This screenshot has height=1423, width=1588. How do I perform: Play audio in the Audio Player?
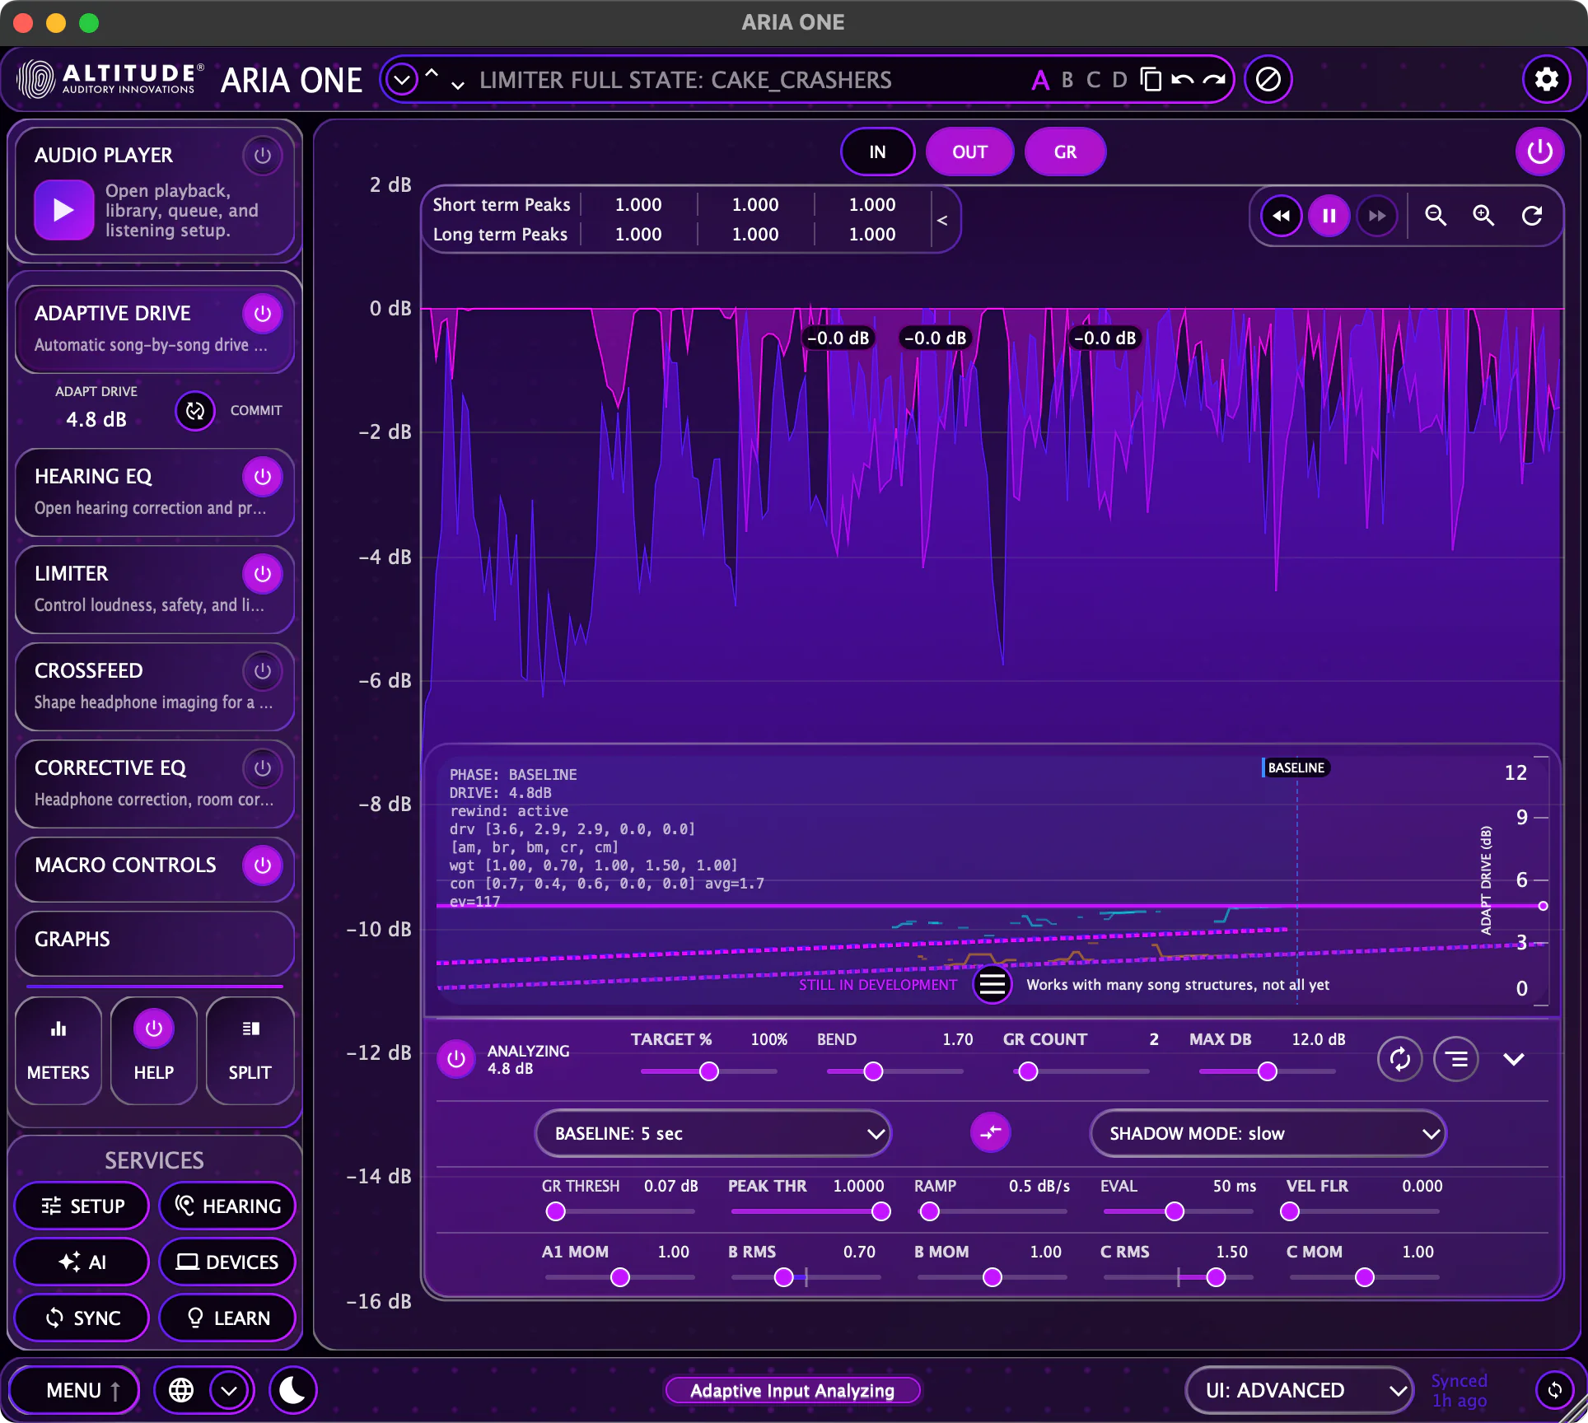click(64, 210)
